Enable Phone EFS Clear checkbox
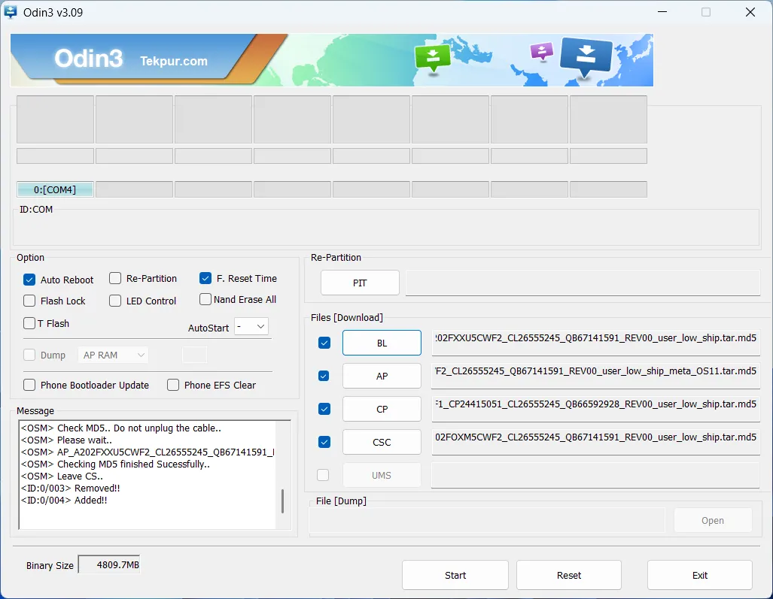Image resolution: width=773 pixels, height=599 pixels. pos(173,385)
